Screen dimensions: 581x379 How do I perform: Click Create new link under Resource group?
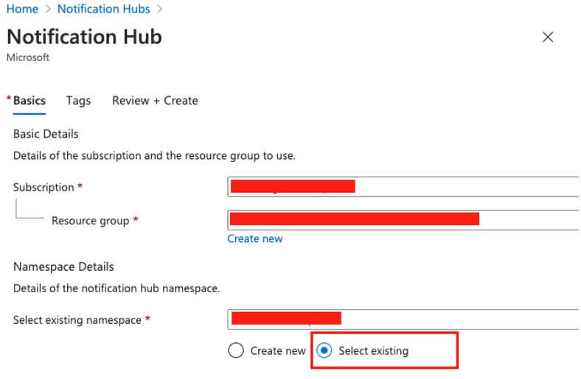point(254,238)
